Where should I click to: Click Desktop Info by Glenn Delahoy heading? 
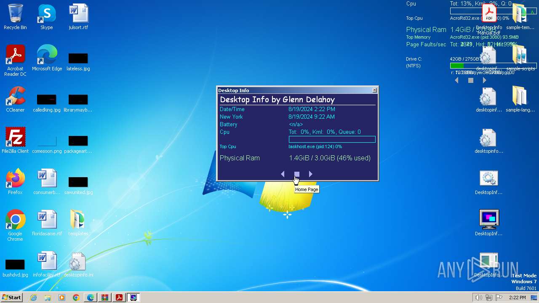click(278, 100)
